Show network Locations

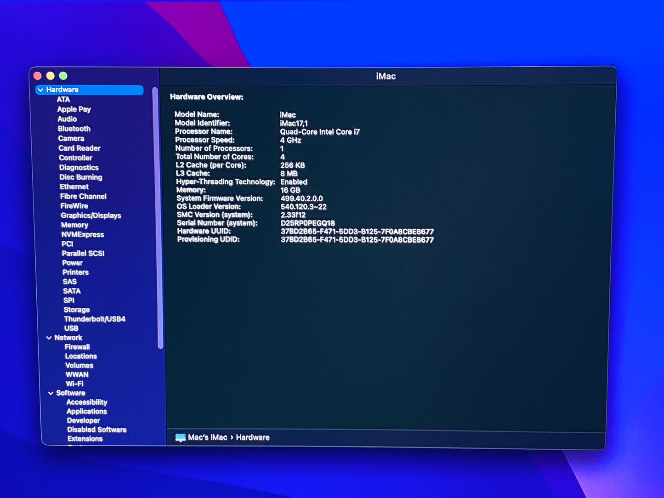point(81,356)
